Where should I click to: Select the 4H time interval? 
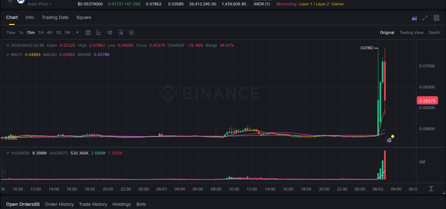[50, 32]
